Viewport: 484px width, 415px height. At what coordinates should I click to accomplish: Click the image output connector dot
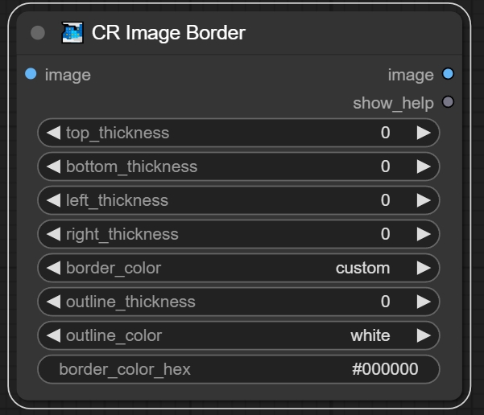449,74
